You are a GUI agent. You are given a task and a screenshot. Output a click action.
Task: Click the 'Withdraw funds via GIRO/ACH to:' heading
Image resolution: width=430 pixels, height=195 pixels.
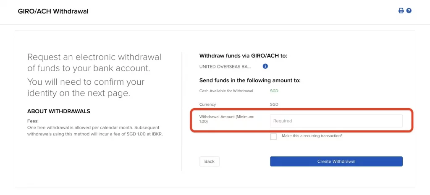tap(243, 55)
